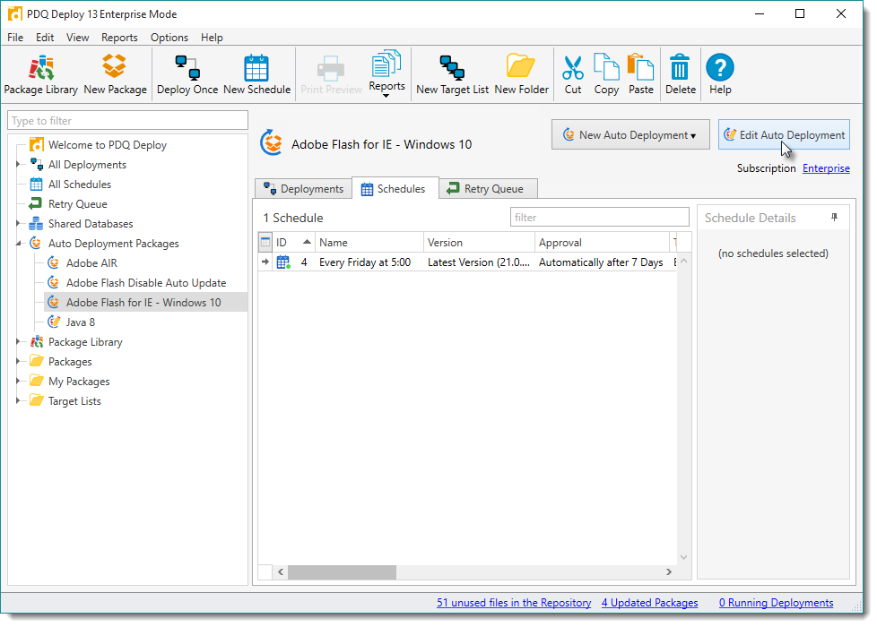Open the Reports toolbar dropdown
This screenshot has height=627, width=877.
tap(386, 74)
